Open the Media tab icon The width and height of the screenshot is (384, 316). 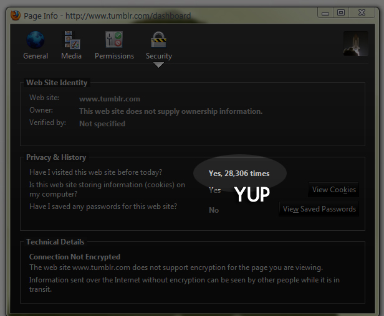point(72,40)
